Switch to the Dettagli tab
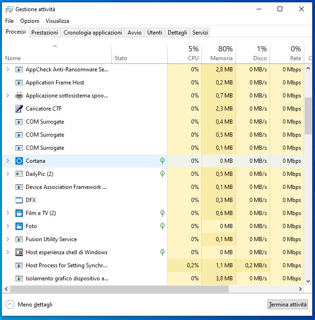Image resolution: width=315 pixels, height=320 pixels. 177,33
